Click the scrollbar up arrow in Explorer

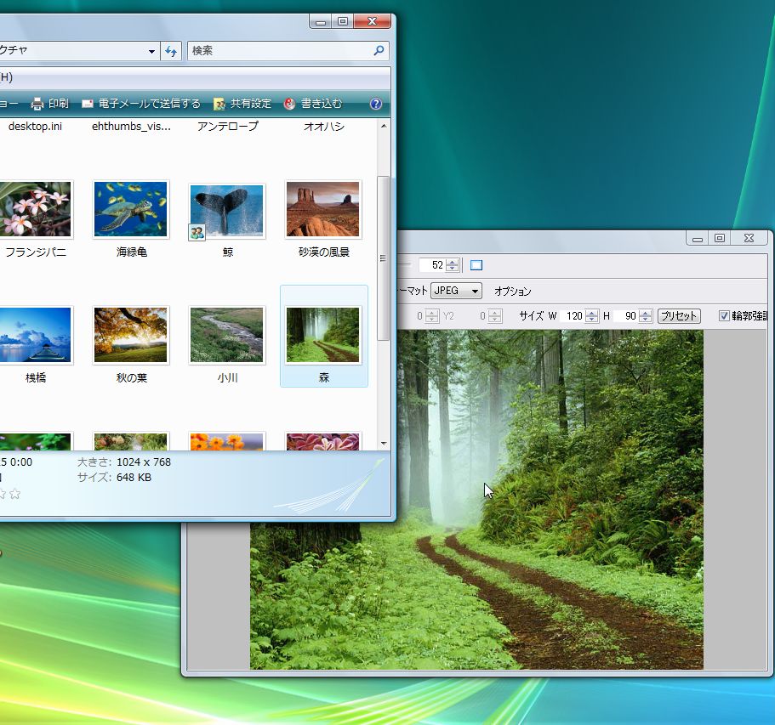(384, 126)
